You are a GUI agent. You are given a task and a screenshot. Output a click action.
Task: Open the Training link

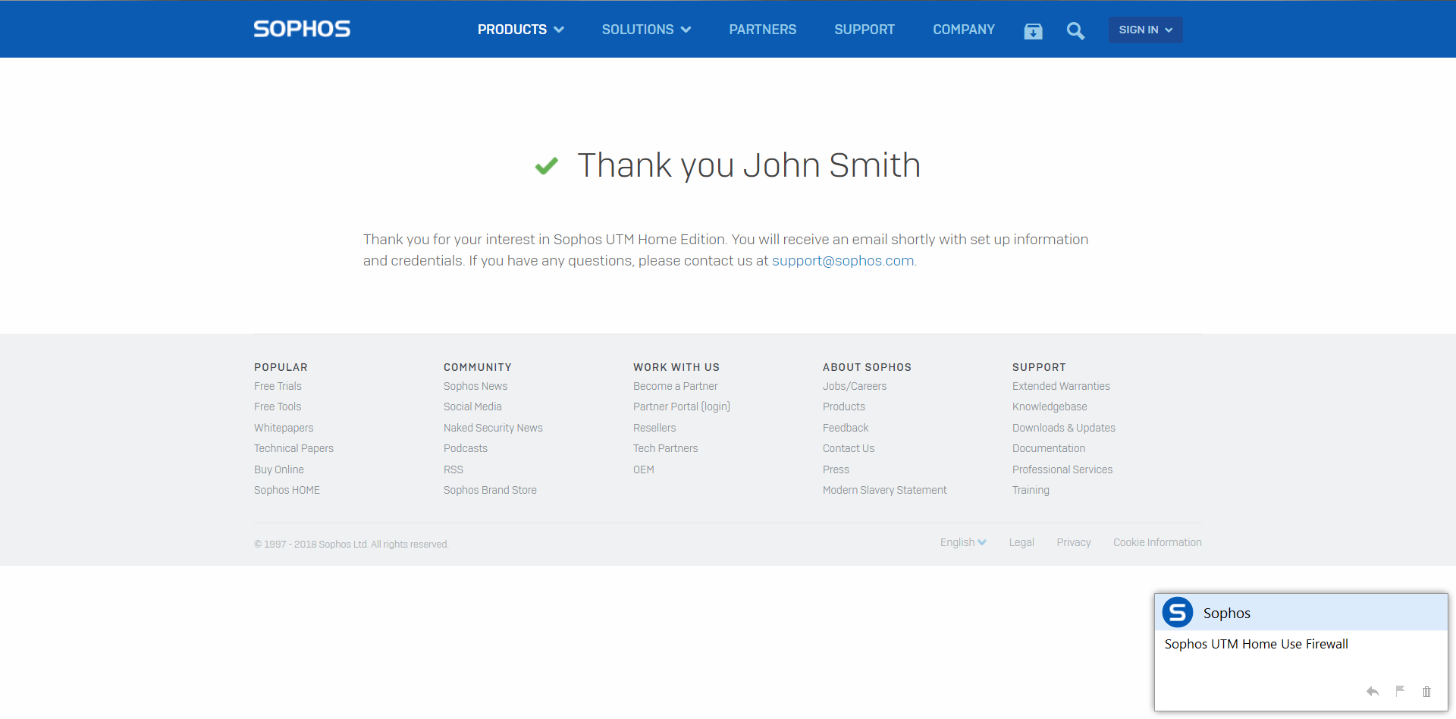pos(1031,490)
